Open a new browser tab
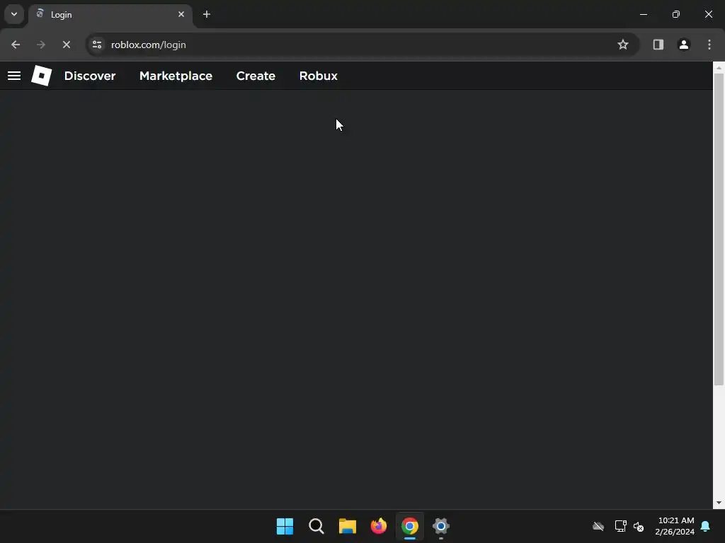 pos(207,14)
